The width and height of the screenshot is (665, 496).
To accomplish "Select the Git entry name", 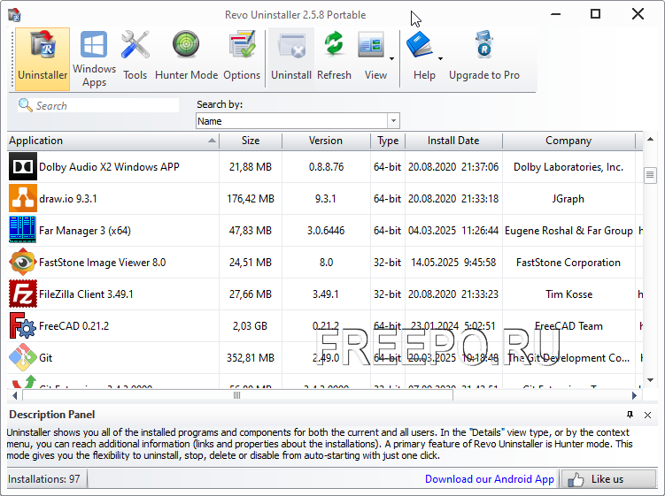I will [45, 358].
